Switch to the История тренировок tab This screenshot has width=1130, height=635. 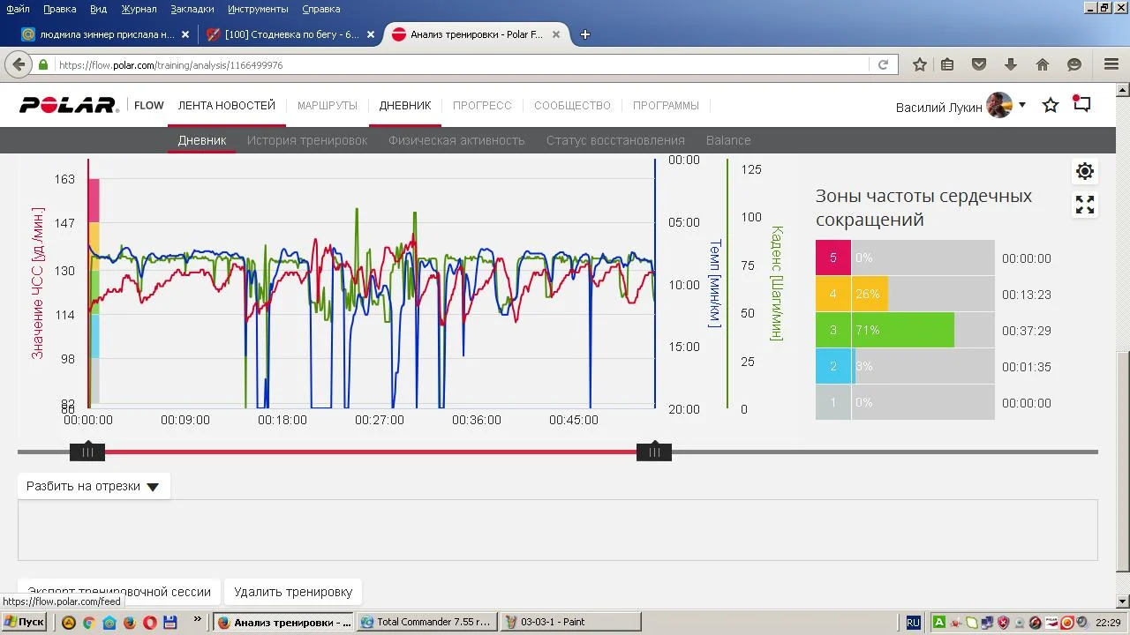(x=307, y=140)
